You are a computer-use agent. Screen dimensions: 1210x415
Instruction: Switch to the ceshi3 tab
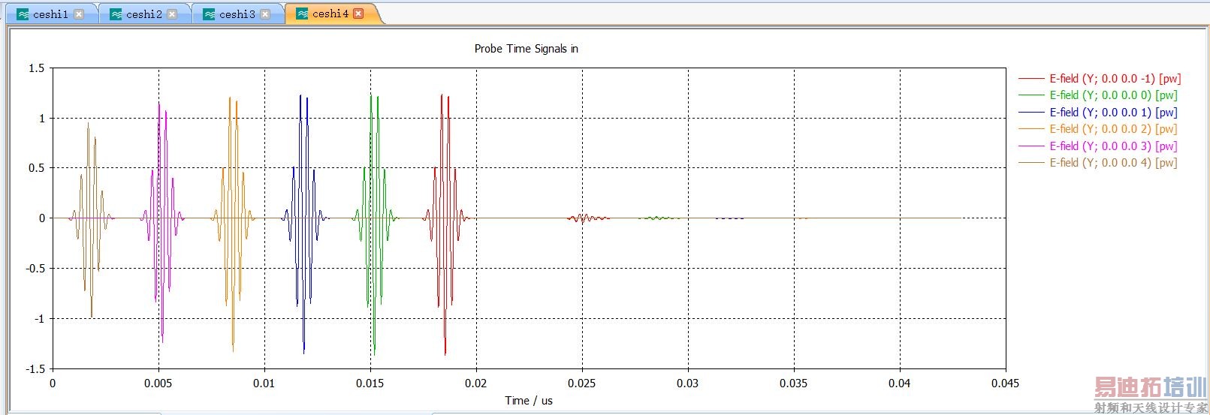coord(237,14)
